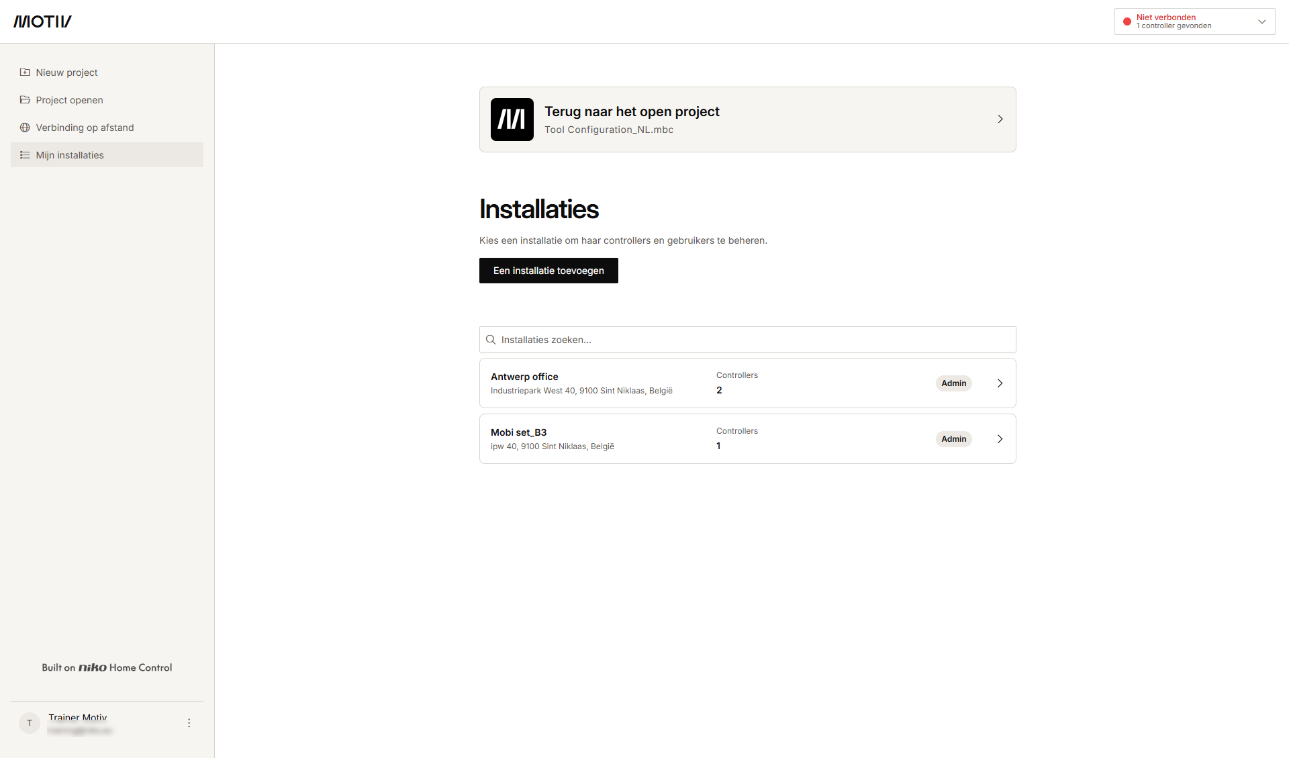Click Tool Configuration_NL.mbc file name
Image resolution: width=1289 pixels, height=758 pixels.
point(609,130)
